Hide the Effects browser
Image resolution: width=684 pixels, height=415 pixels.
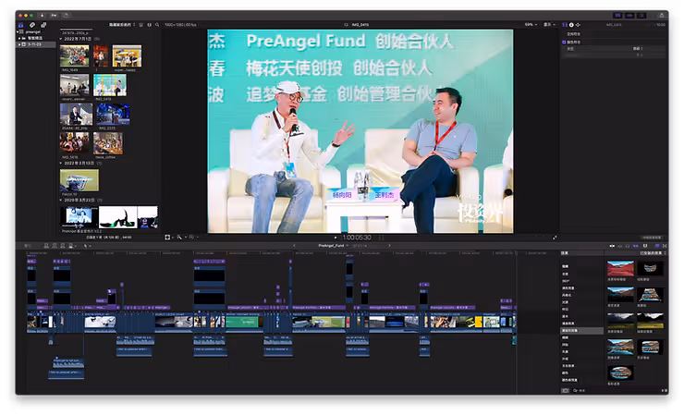[657, 245]
